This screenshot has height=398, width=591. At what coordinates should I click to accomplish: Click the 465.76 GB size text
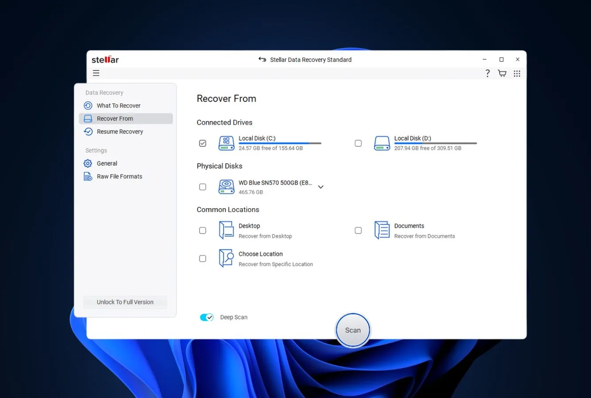pyautogui.click(x=251, y=192)
